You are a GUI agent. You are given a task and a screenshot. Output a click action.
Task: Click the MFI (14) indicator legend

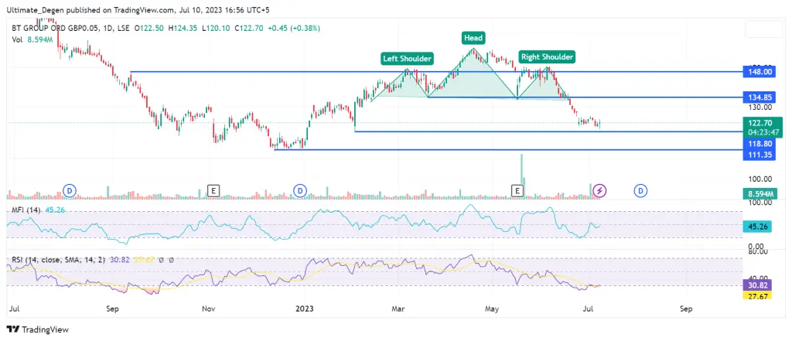pos(27,210)
